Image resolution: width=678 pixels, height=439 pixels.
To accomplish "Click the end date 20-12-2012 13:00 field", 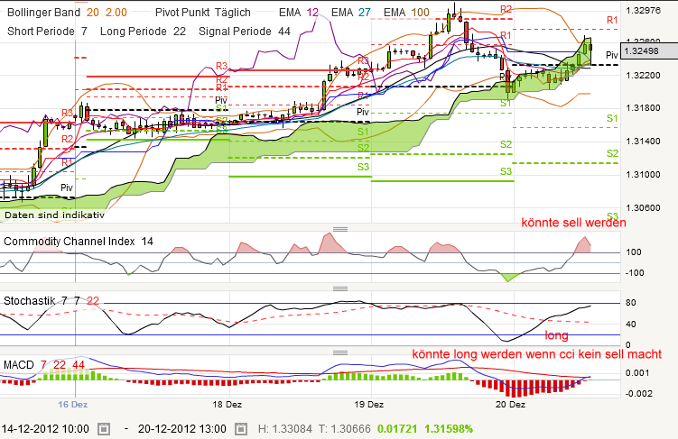I will 177,427.
